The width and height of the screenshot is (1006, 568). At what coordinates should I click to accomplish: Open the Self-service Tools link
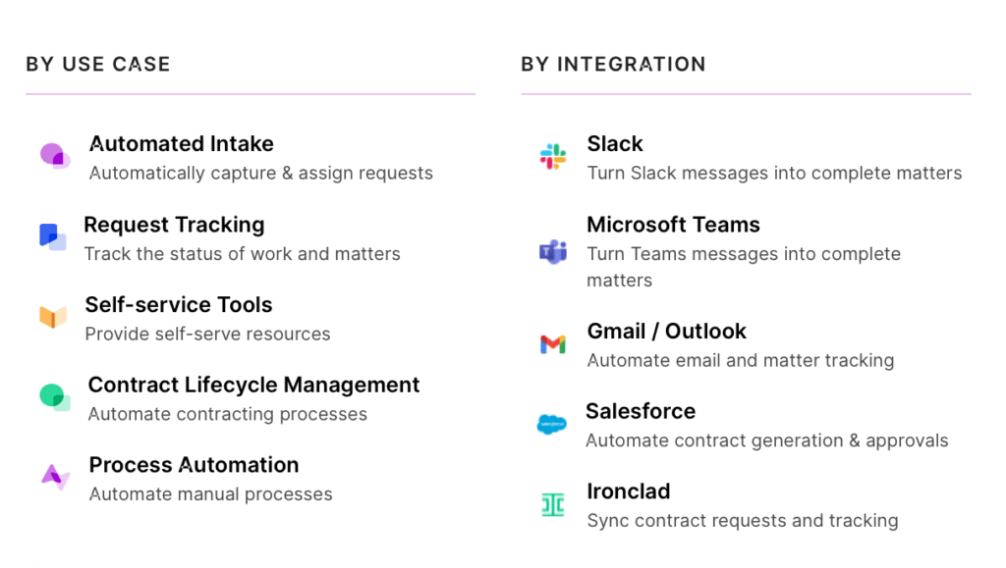[x=179, y=305]
